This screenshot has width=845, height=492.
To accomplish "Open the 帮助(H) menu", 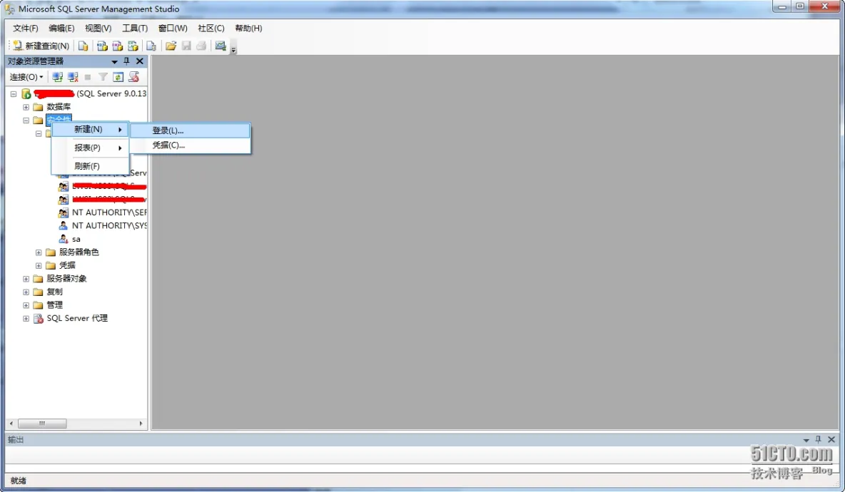I will (x=248, y=28).
